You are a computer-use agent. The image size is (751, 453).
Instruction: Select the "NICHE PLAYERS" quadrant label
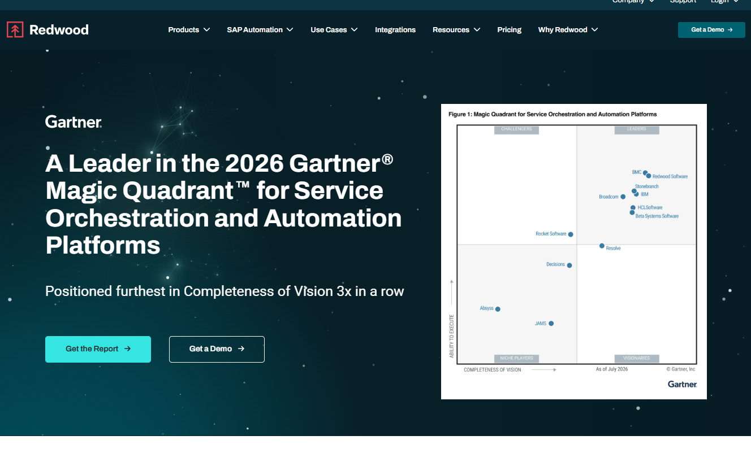point(516,358)
